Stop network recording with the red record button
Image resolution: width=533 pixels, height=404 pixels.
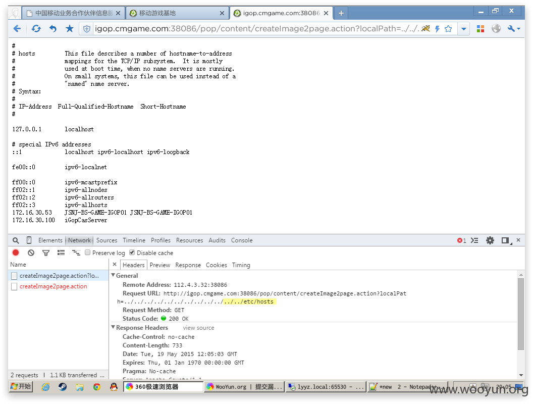point(16,252)
